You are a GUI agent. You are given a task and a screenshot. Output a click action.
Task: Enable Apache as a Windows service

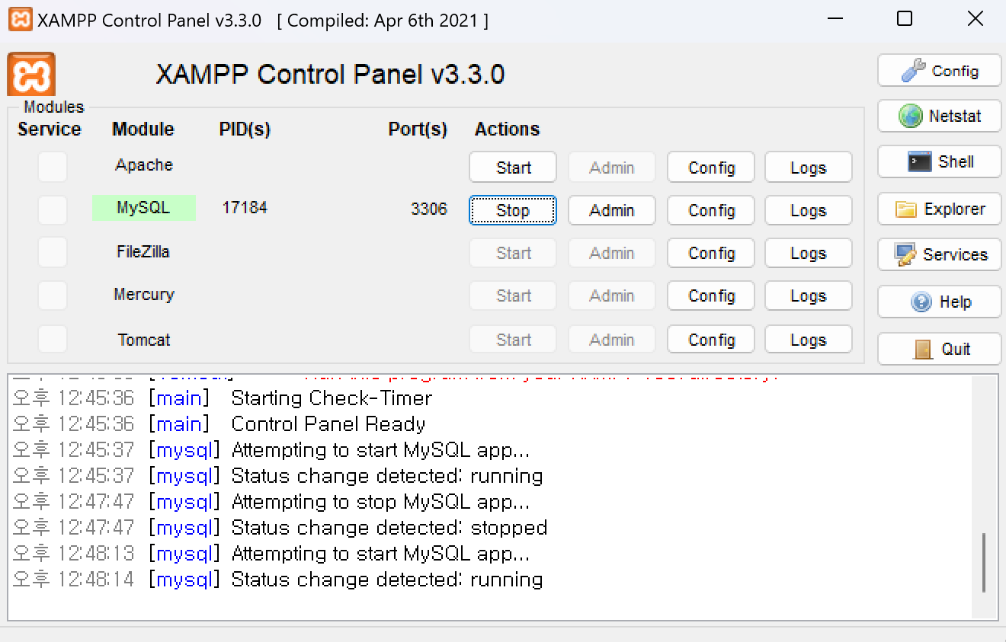coord(52,167)
